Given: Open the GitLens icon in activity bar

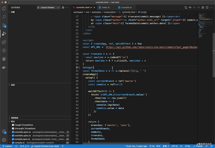Looking at the screenshot, I should pos(4,51).
